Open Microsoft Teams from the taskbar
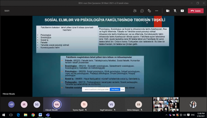This screenshot has height=118, width=207. (x=47, y=115)
